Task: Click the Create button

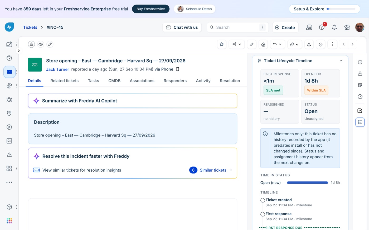Action: [285, 27]
